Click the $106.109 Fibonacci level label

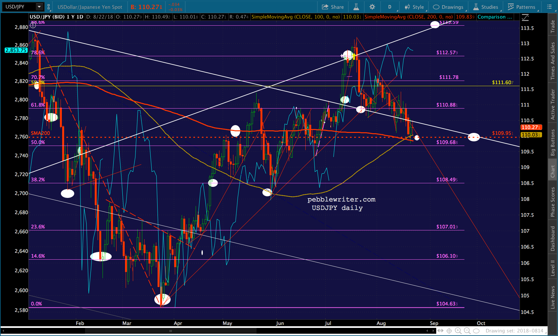coord(447,256)
